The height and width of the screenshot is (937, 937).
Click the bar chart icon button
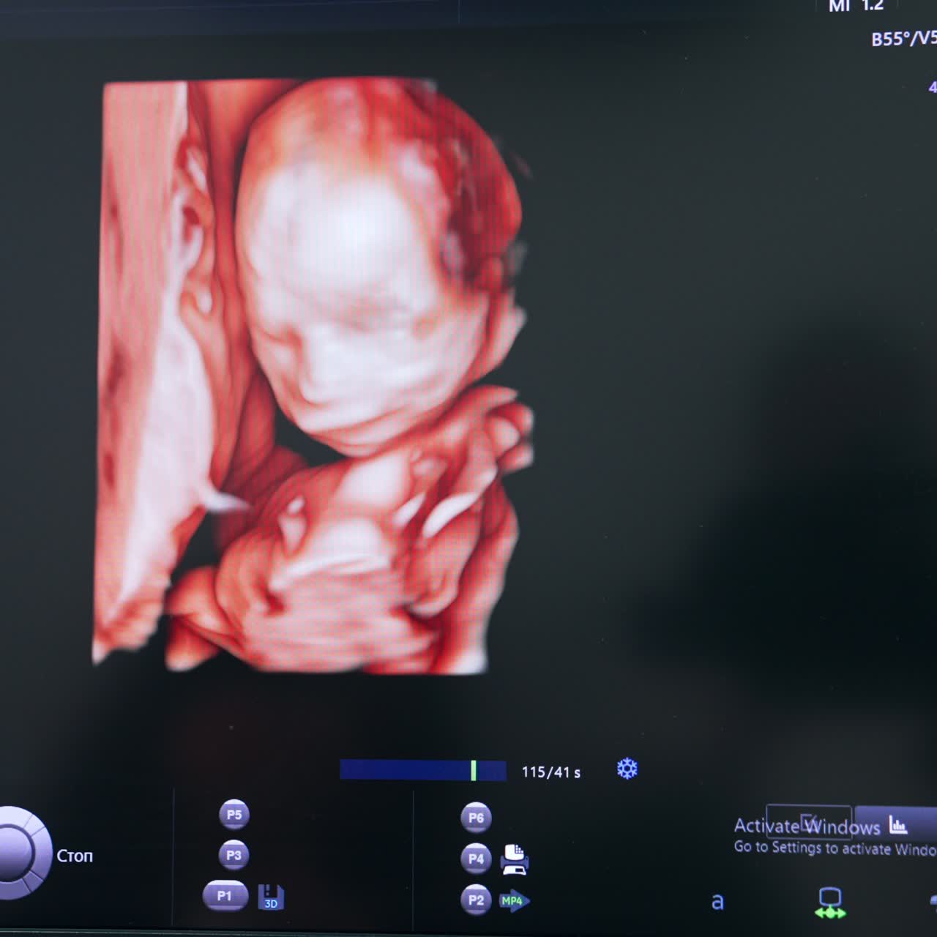[897, 825]
